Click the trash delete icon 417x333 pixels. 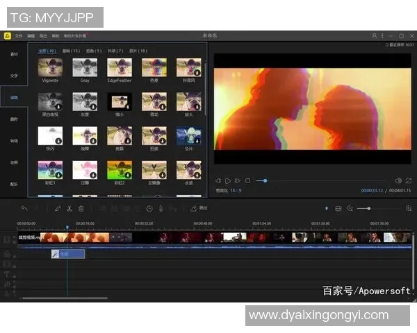pyautogui.click(x=81, y=208)
